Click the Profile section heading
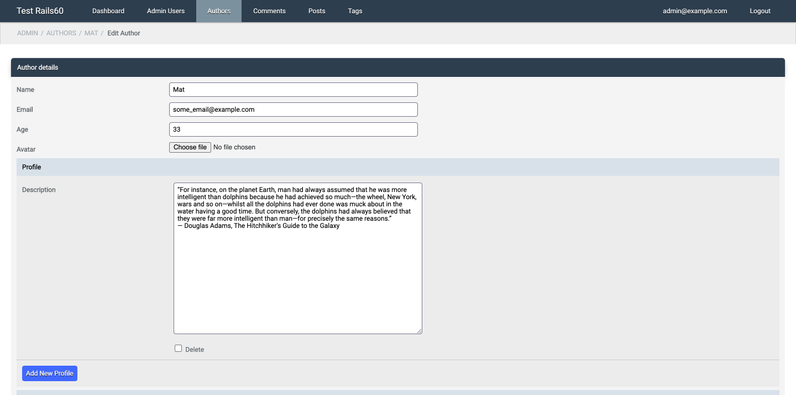Screen dimensions: 796x395 398,167
